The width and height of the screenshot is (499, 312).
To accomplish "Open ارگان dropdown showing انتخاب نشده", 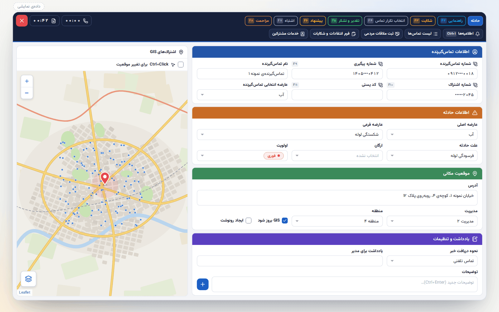I will click(x=337, y=156).
